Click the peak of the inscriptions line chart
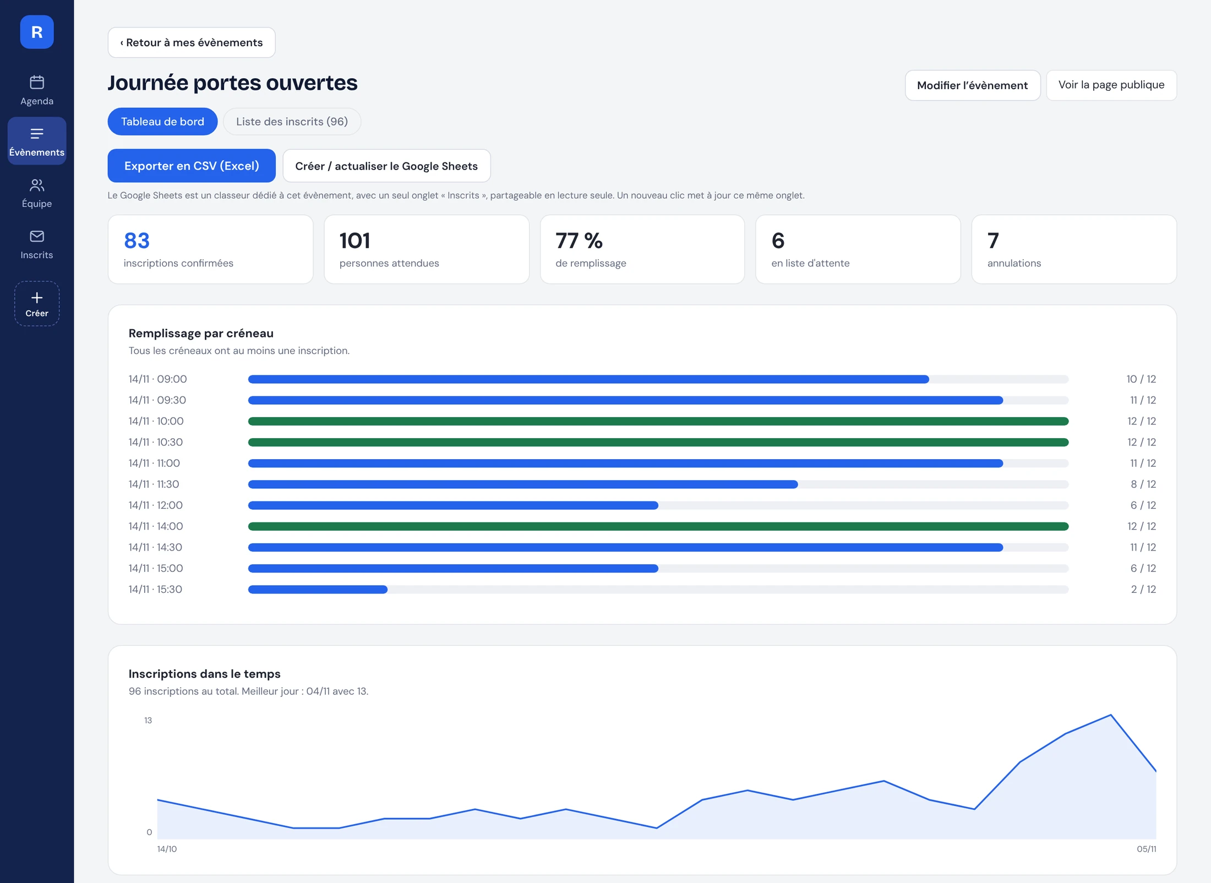This screenshot has width=1211, height=883. click(1111, 715)
